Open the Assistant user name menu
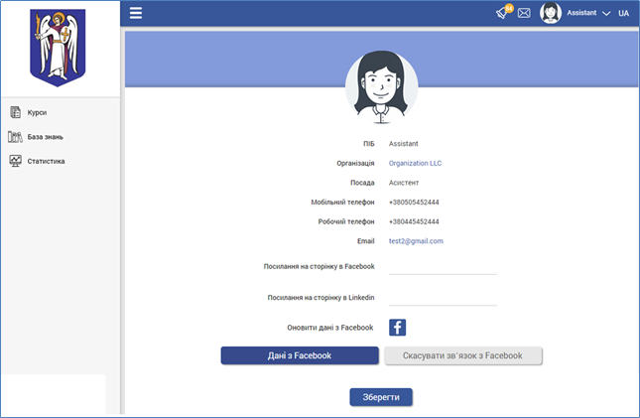The height and width of the screenshot is (418, 640). (582, 14)
